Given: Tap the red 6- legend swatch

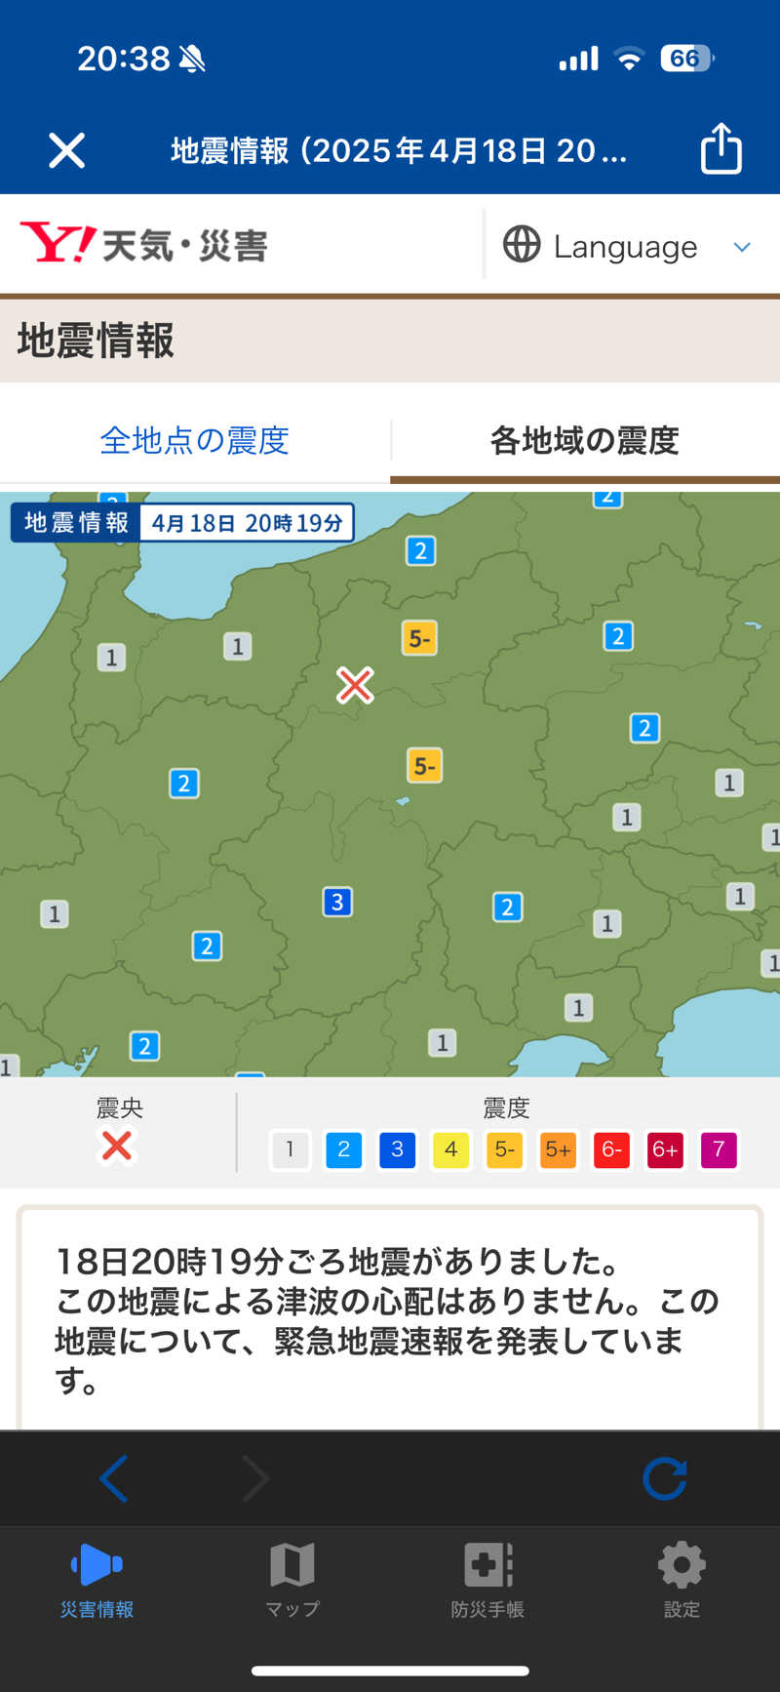Looking at the screenshot, I should point(611,1149).
